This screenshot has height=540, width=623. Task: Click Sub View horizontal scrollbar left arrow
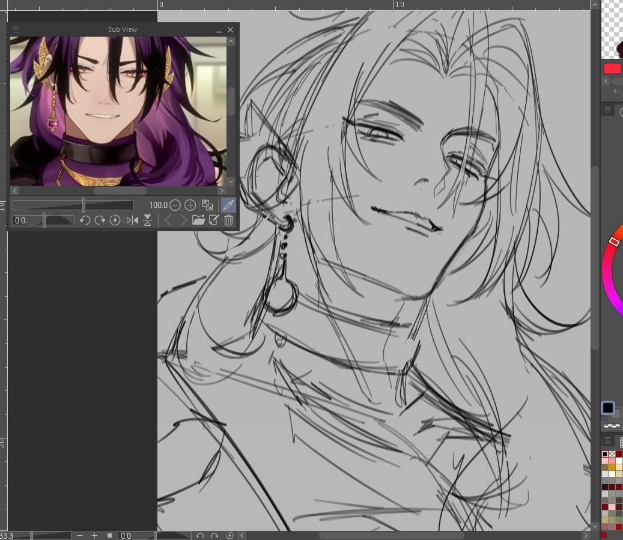(14, 191)
